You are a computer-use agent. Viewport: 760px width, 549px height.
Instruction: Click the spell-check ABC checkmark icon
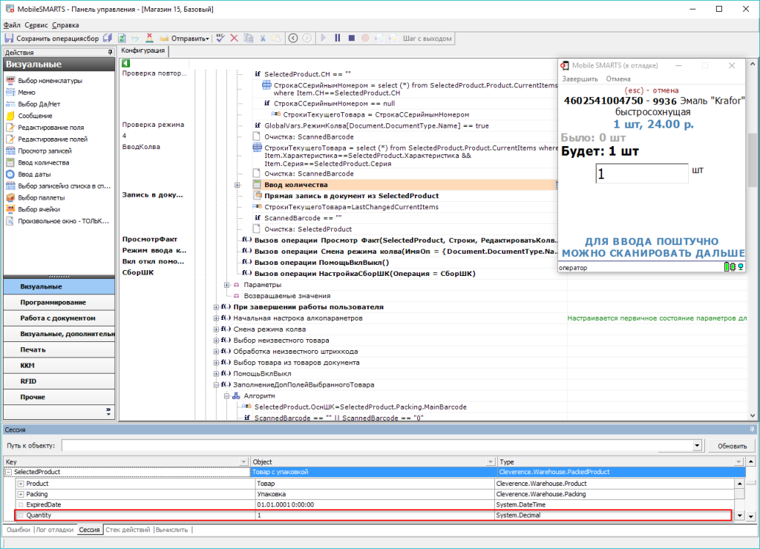[x=220, y=39]
